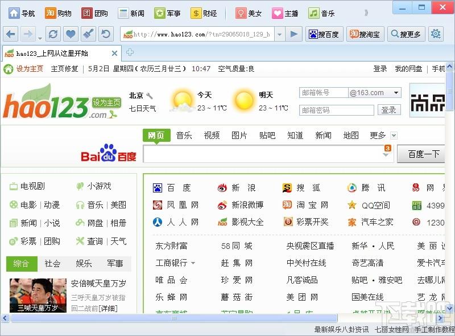Open the QQ空间 site link
Viewport: 455px width, 336px height.
pyautogui.click(x=369, y=205)
